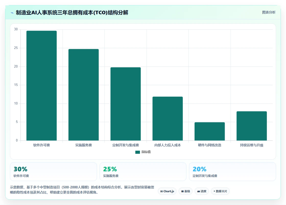
Task: Open the 30% 软件许可费 data card
Action: click(x=53, y=172)
